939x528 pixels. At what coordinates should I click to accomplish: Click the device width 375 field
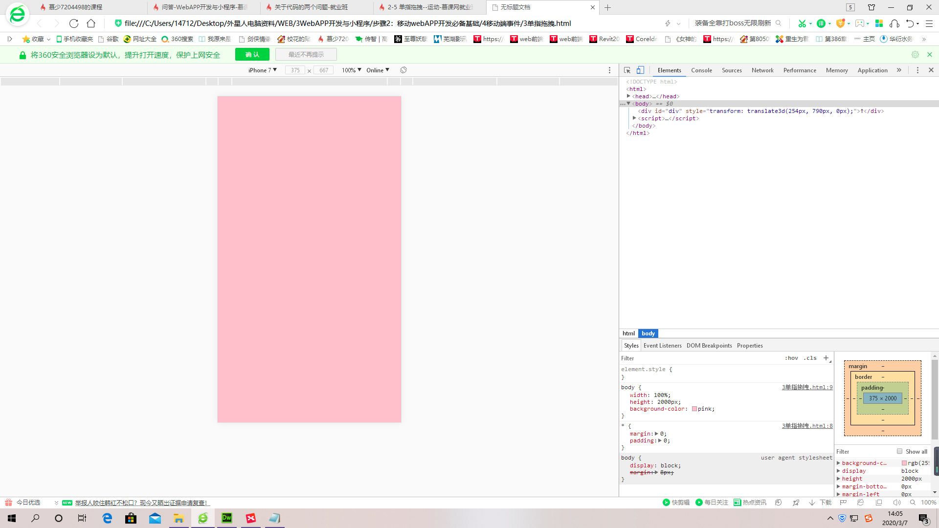point(295,70)
